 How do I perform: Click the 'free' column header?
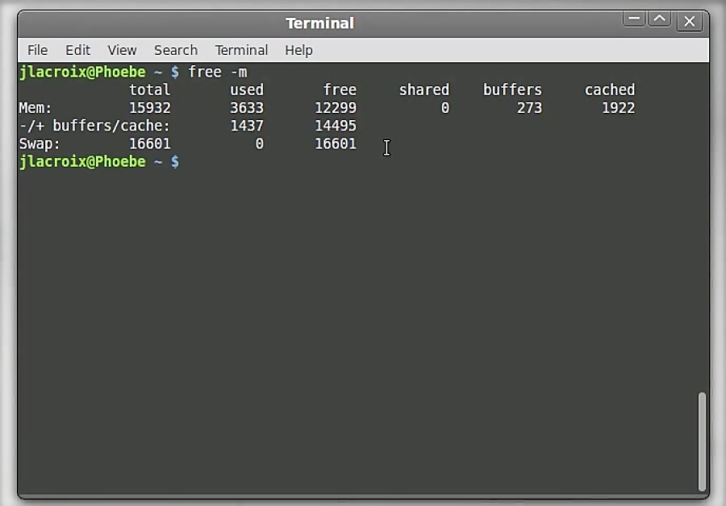[340, 89]
